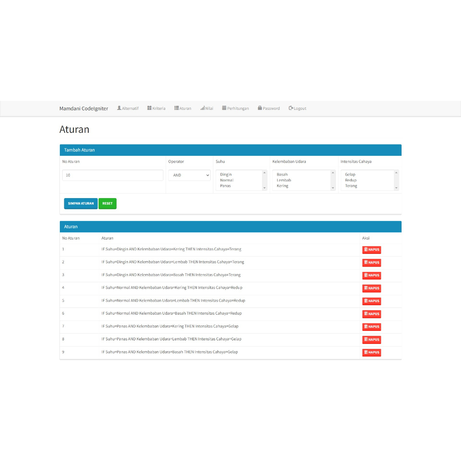The height and width of the screenshot is (461, 461).
Task: Open the Aturan menu item in navbar
Action: tap(183, 108)
